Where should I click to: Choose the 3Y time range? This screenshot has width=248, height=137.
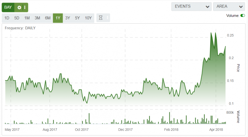click(68, 18)
